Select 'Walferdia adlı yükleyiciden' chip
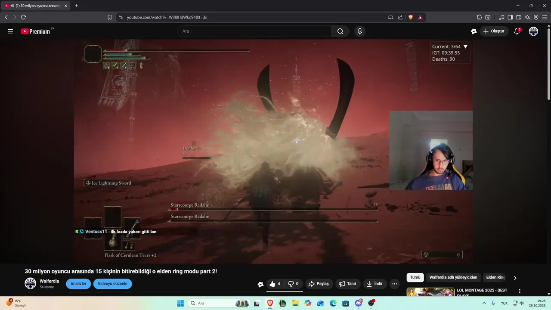The image size is (551, 310). pos(453,278)
